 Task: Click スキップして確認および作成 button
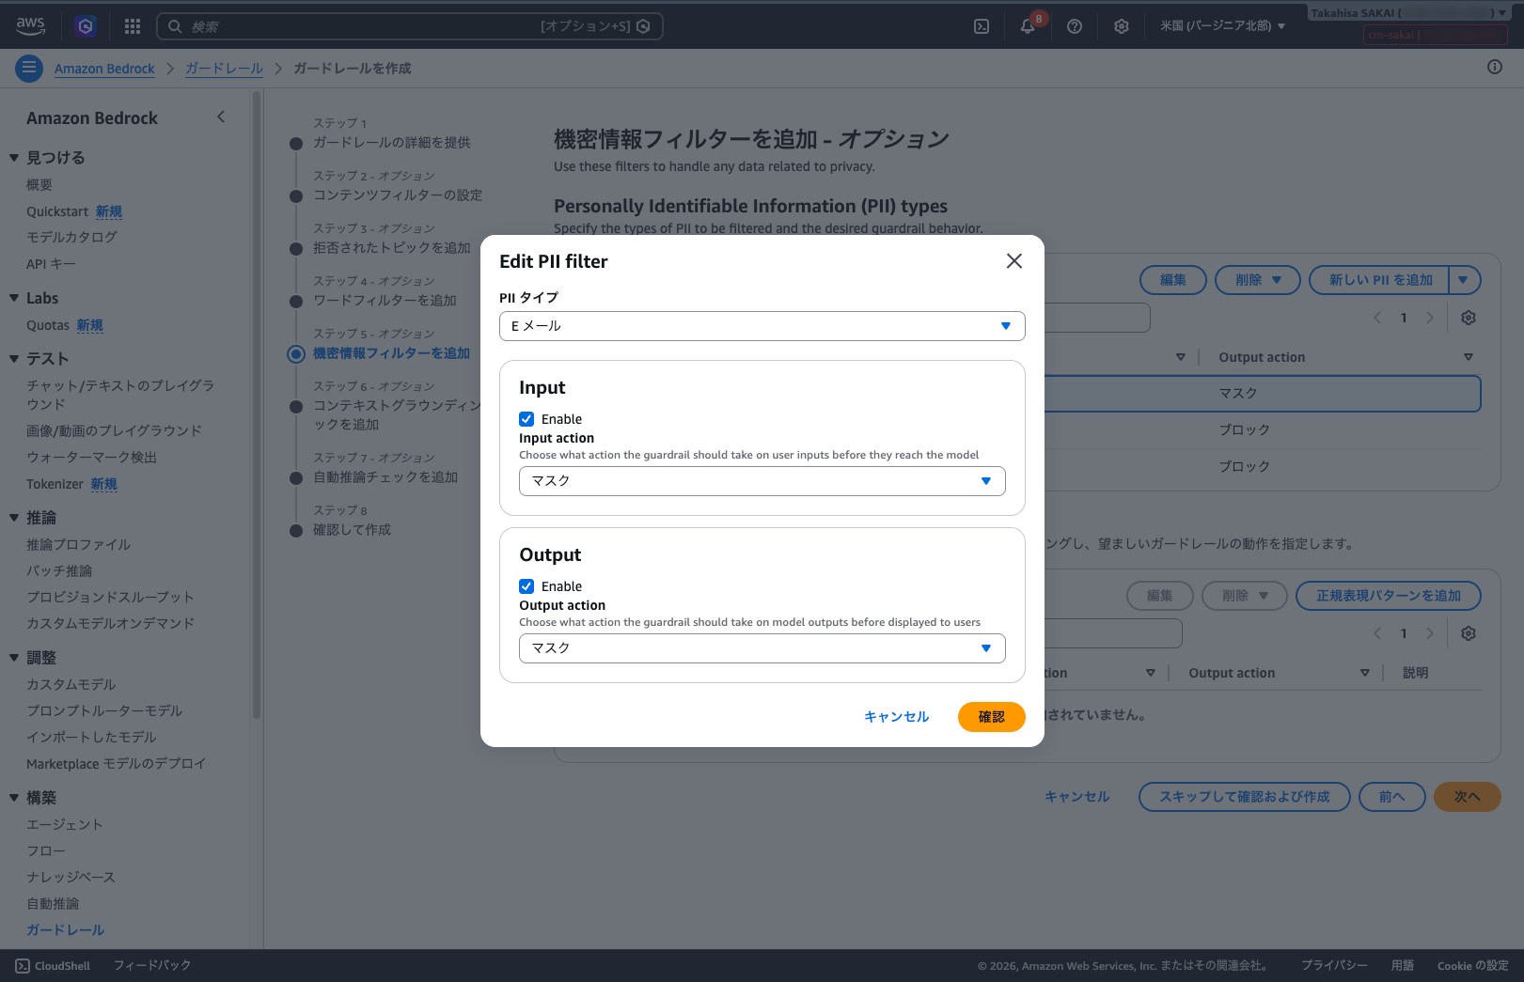pos(1244,797)
